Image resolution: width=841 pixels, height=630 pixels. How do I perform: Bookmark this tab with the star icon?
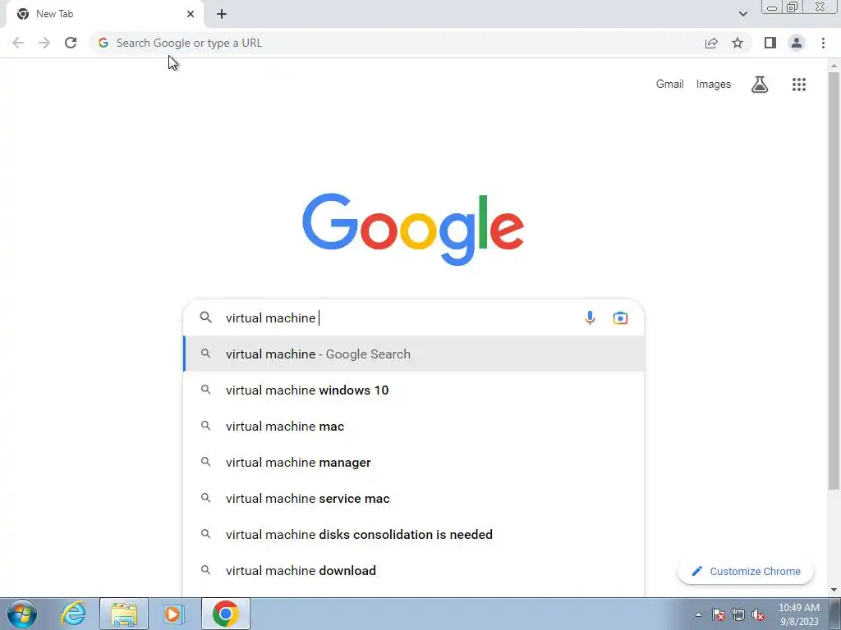click(x=738, y=43)
